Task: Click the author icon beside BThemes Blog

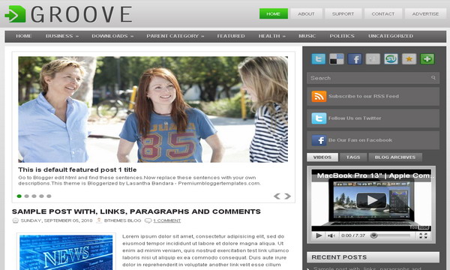Action: 99,220
